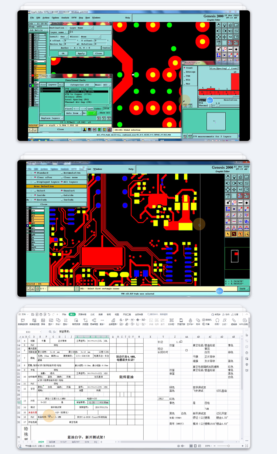The height and width of the screenshot is (454, 277).
Task: Open the Replace layers dropdown
Action: [51, 118]
